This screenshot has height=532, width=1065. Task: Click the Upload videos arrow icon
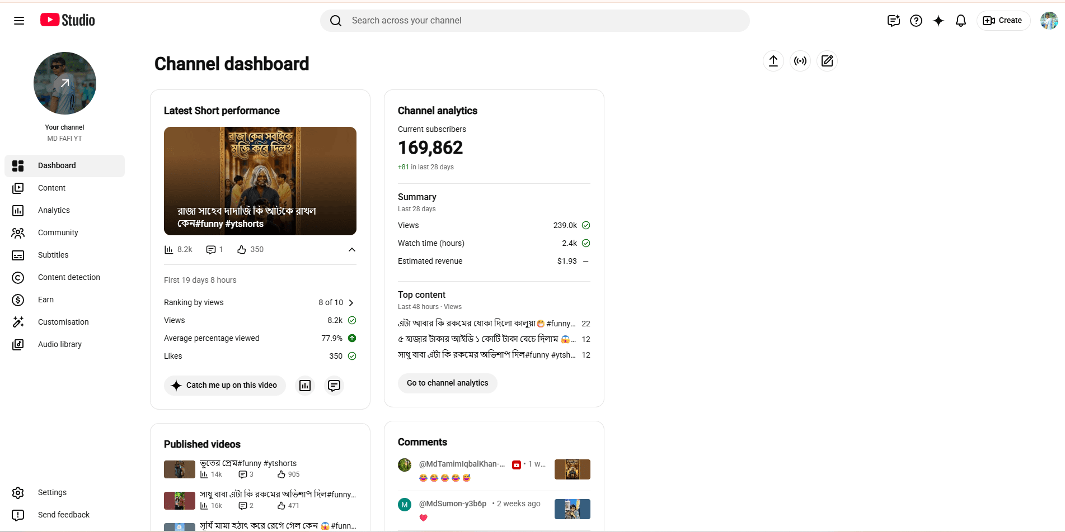(x=773, y=61)
